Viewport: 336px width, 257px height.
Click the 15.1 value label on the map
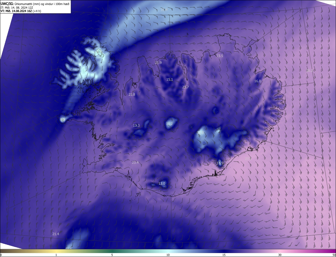170,80
